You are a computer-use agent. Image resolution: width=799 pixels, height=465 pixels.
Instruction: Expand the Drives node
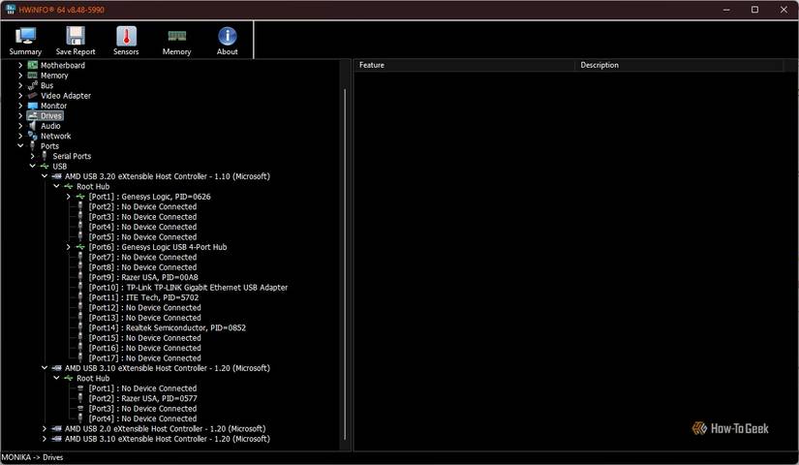pyautogui.click(x=20, y=115)
